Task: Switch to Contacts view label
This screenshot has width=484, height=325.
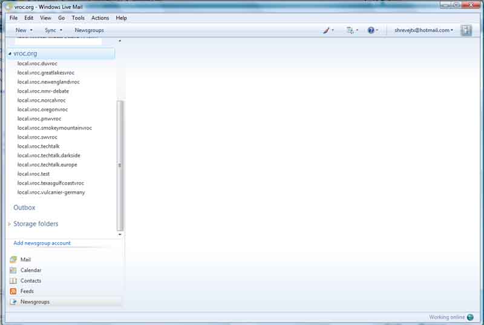Action: pos(31,281)
